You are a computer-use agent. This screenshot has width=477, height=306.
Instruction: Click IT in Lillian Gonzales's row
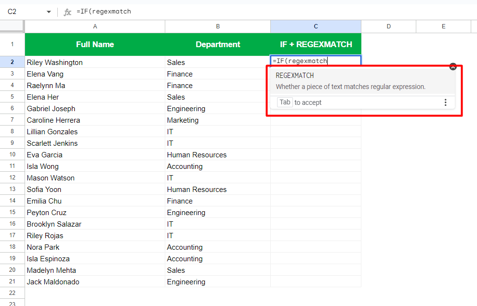[218, 131]
